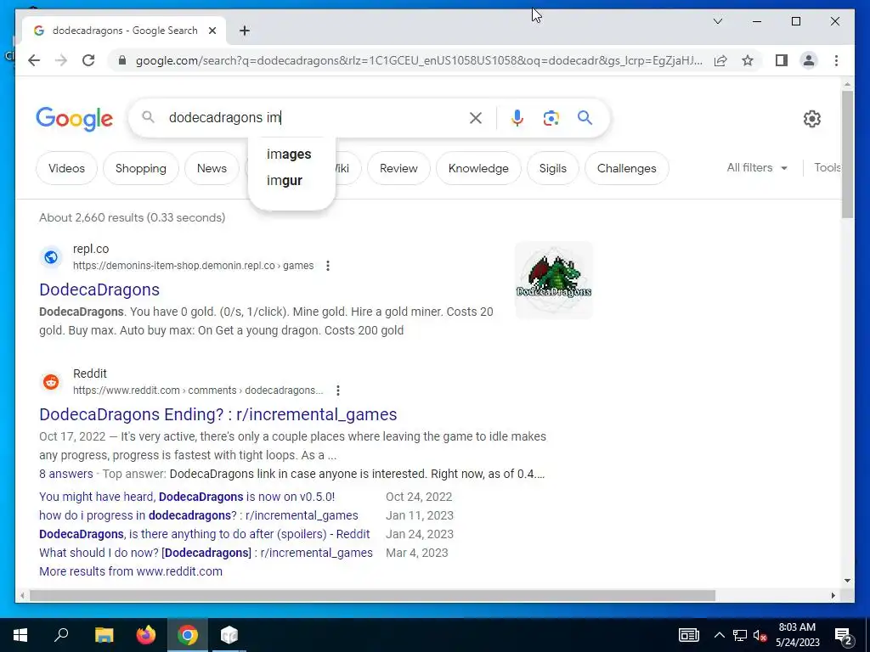870x652 pixels.
Task: Show hidden system tray icons
Action: point(719,635)
